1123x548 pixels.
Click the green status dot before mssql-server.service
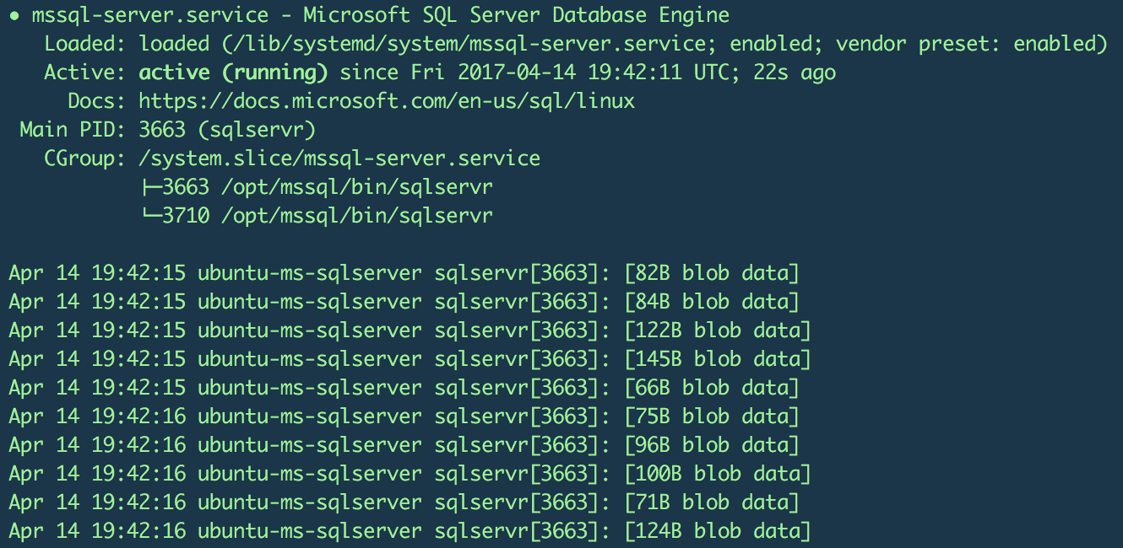pos(14,15)
